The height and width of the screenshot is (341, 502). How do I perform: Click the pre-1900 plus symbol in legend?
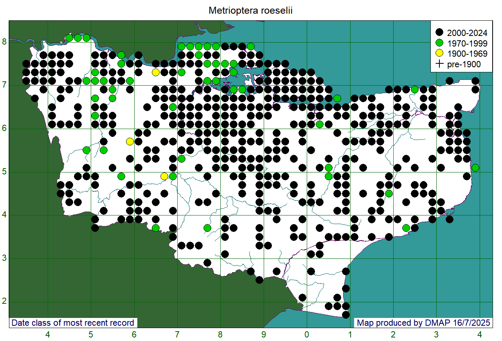point(440,64)
